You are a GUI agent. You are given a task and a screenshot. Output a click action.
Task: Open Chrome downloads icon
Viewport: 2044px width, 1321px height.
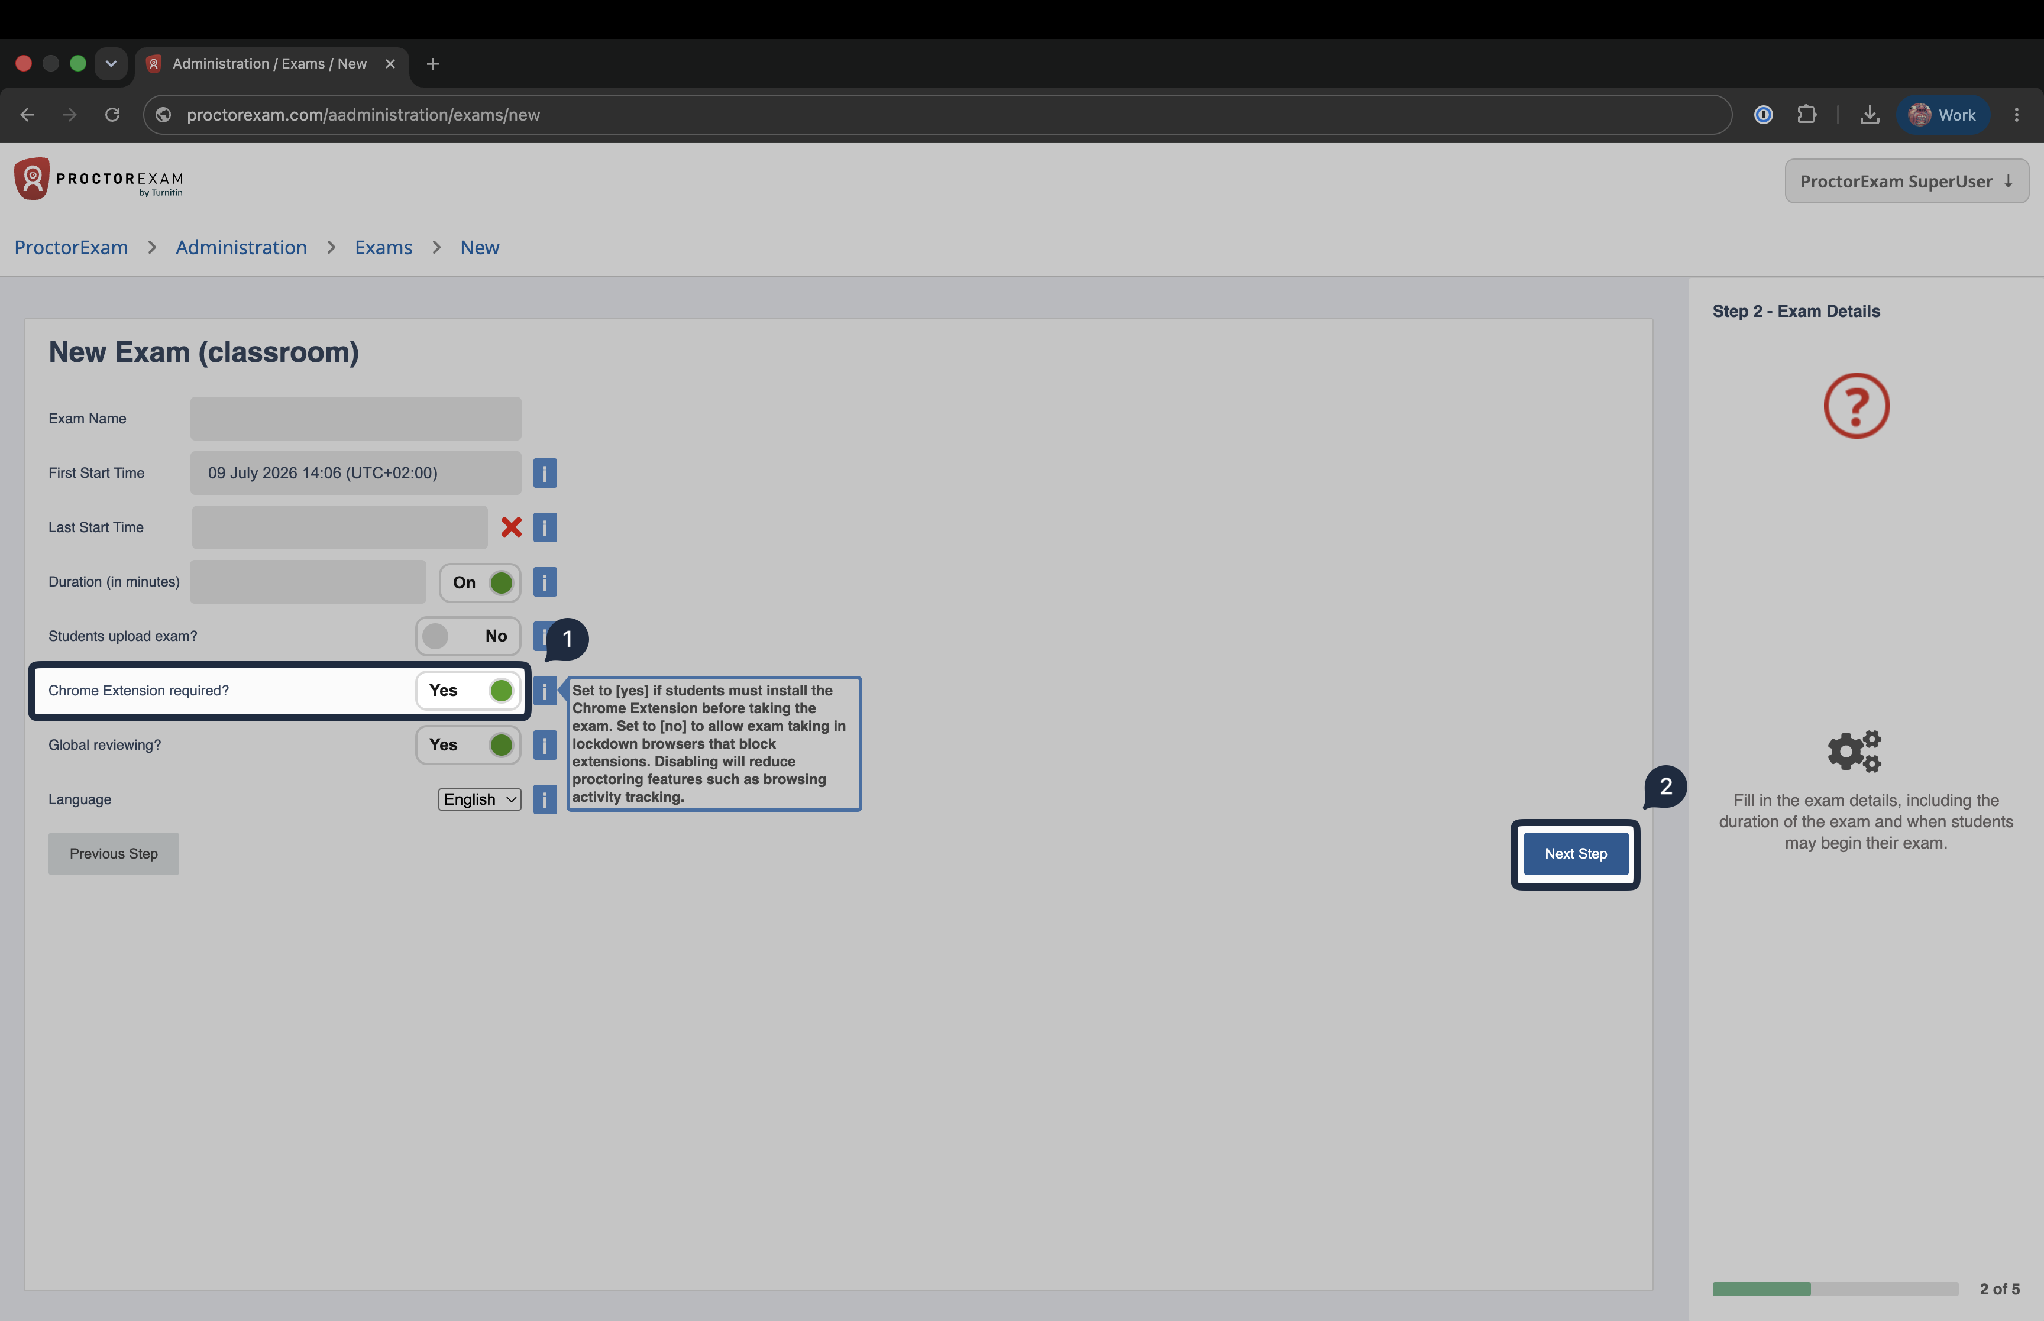pyautogui.click(x=1870, y=115)
